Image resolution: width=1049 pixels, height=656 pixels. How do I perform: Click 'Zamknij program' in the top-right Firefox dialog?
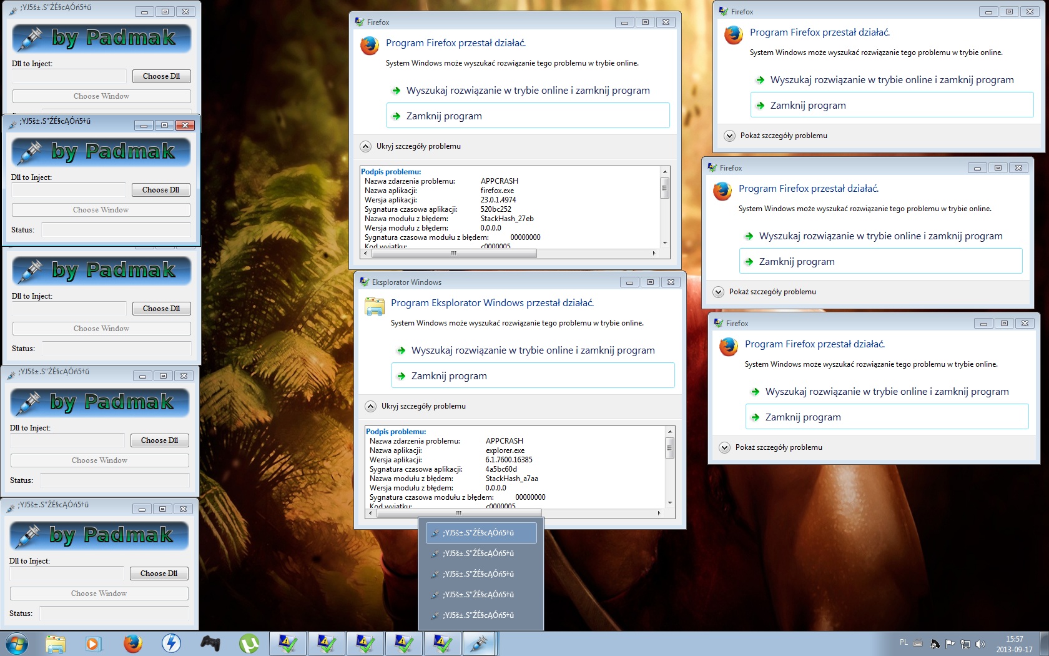click(x=892, y=105)
